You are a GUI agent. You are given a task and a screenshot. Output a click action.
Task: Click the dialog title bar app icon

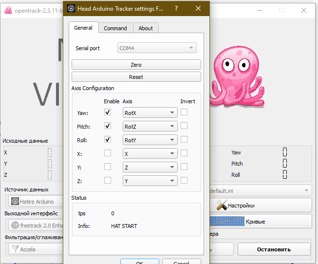pyautogui.click(x=71, y=8)
